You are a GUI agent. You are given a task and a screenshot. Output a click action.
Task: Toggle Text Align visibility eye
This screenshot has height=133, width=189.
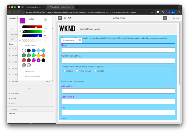coord(10,81)
